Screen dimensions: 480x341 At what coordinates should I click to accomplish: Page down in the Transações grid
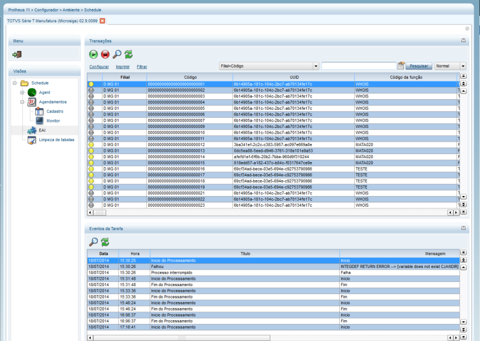click(463, 204)
